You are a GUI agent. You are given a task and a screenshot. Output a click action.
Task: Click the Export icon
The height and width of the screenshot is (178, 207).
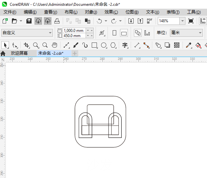click(x=140, y=21)
